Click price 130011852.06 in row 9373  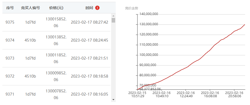click(56, 58)
